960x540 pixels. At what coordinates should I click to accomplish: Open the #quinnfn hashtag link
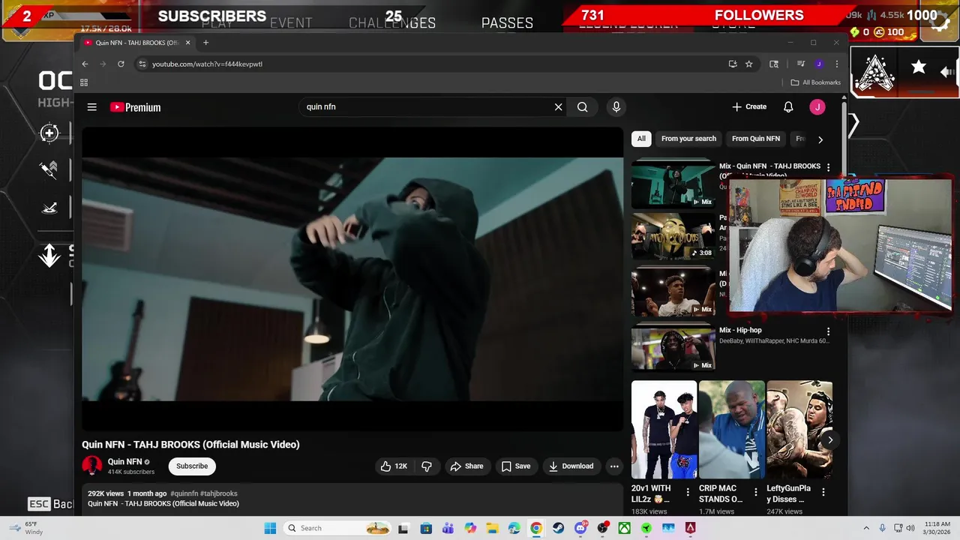(x=184, y=493)
